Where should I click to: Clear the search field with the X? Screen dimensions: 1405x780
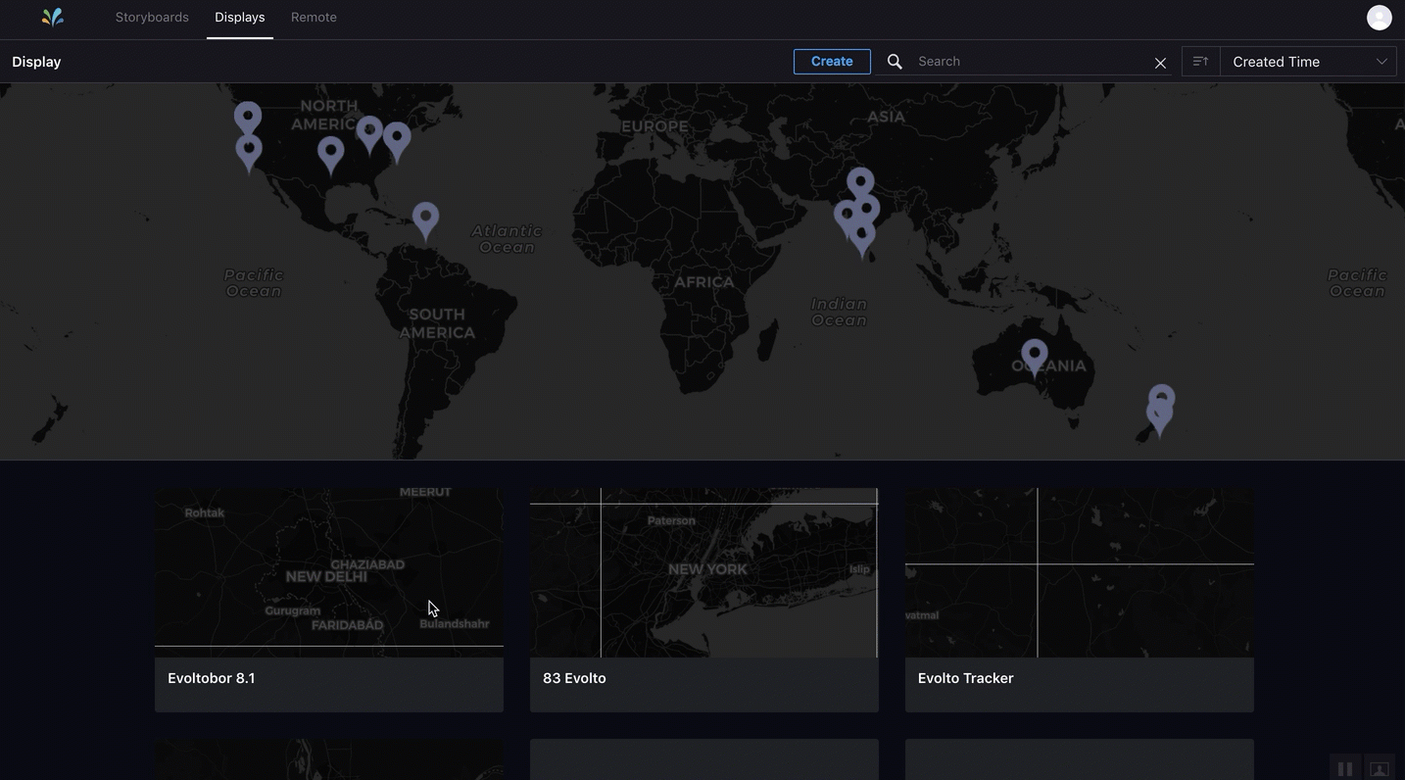(1160, 63)
